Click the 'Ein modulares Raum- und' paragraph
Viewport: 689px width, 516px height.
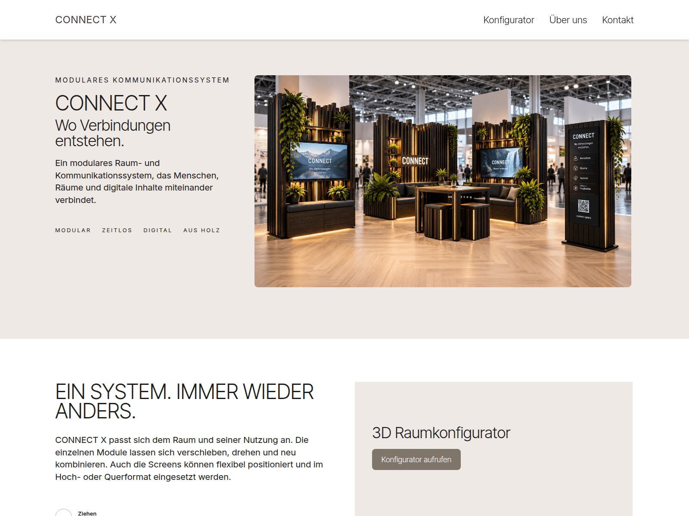pyautogui.click(x=137, y=181)
